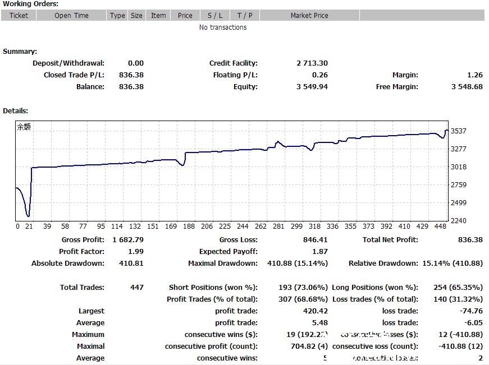Click the 3537 value on chart axis
Image resolution: width=489 pixels, height=365 pixels.
pos(459,131)
